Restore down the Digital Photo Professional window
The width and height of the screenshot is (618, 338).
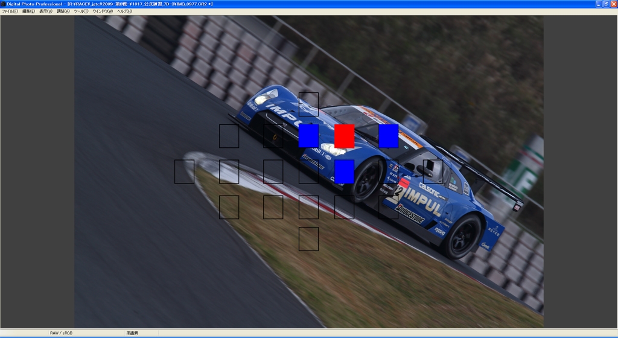click(x=606, y=4)
